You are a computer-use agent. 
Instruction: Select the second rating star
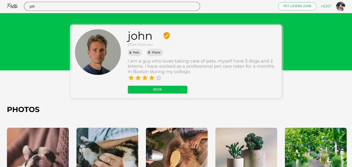click(138, 78)
